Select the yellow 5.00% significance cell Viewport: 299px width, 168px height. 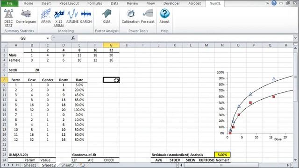tap(222, 154)
